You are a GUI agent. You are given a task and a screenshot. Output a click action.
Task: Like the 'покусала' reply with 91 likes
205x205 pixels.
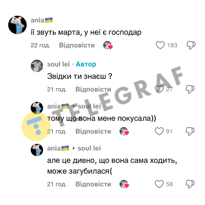[x=159, y=131]
